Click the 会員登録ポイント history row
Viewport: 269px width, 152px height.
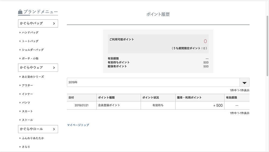109,105
